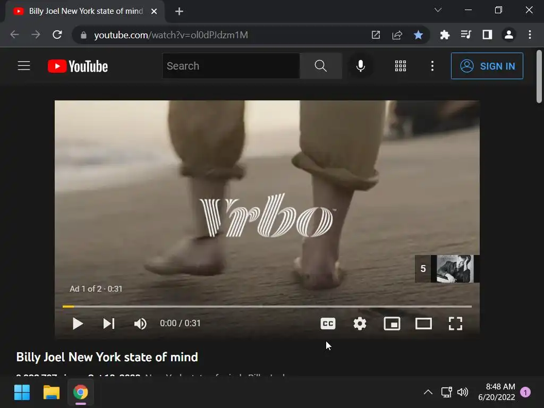Image resolution: width=544 pixels, height=408 pixels.
Task: Open page in app icon
Action: [376, 35]
